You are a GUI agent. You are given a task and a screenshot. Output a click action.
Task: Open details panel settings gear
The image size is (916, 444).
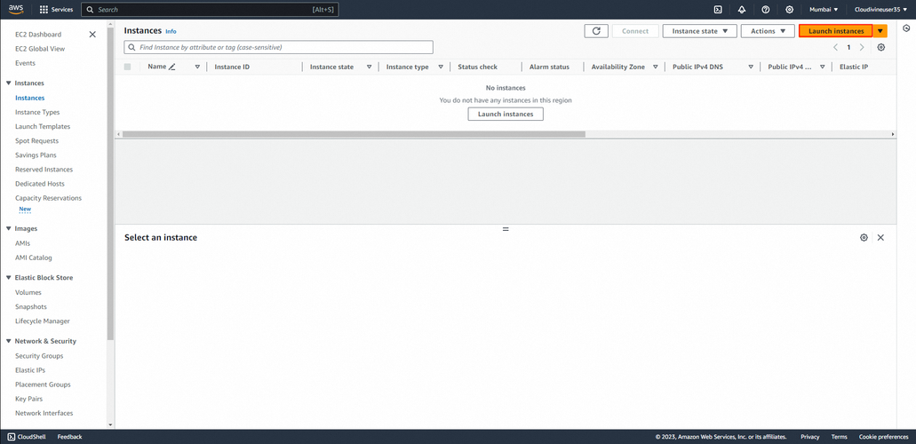(x=864, y=238)
